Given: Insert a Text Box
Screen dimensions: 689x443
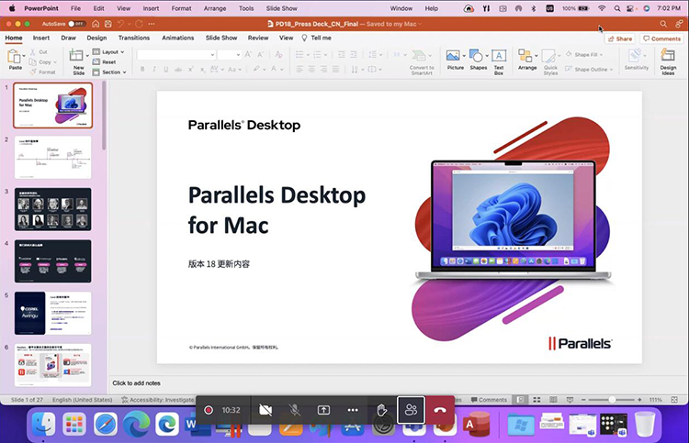Looking at the screenshot, I should click(x=499, y=56).
